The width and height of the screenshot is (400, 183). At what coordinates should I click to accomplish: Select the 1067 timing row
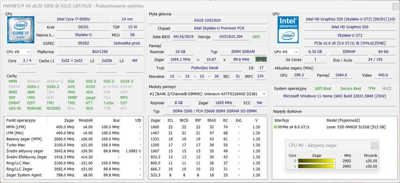(x=208, y=151)
